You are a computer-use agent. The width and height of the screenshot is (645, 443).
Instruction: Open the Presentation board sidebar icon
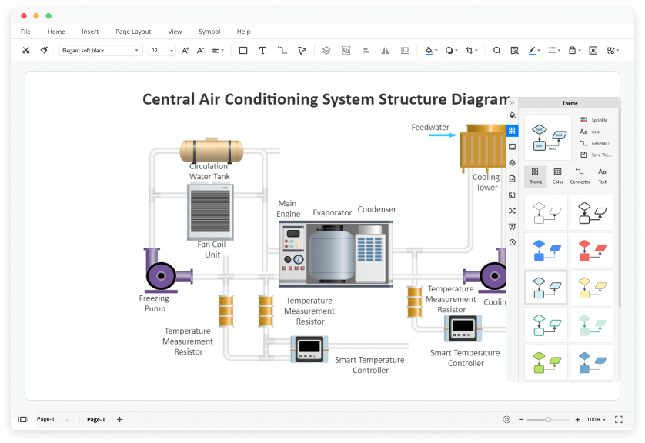(512, 226)
